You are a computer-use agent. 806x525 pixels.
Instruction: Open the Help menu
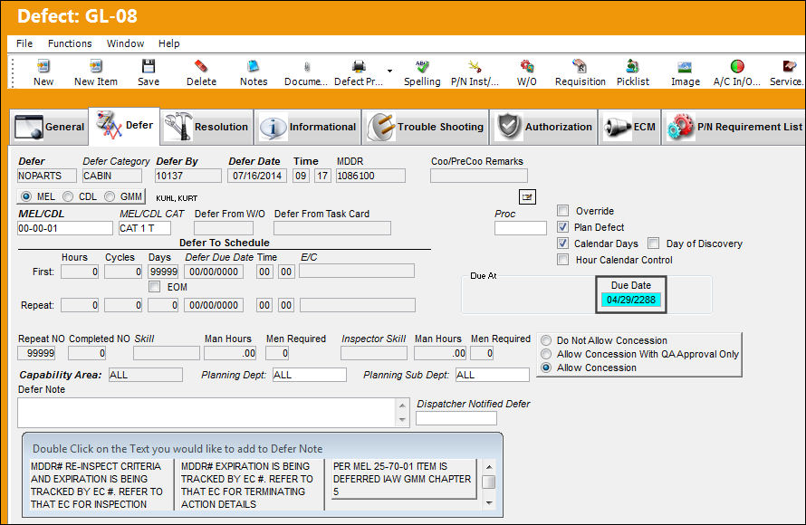(169, 43)
